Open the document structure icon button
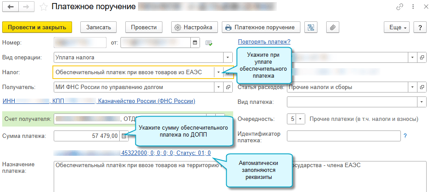The width and height of the screenshot is (431, 192). point(311,27)
